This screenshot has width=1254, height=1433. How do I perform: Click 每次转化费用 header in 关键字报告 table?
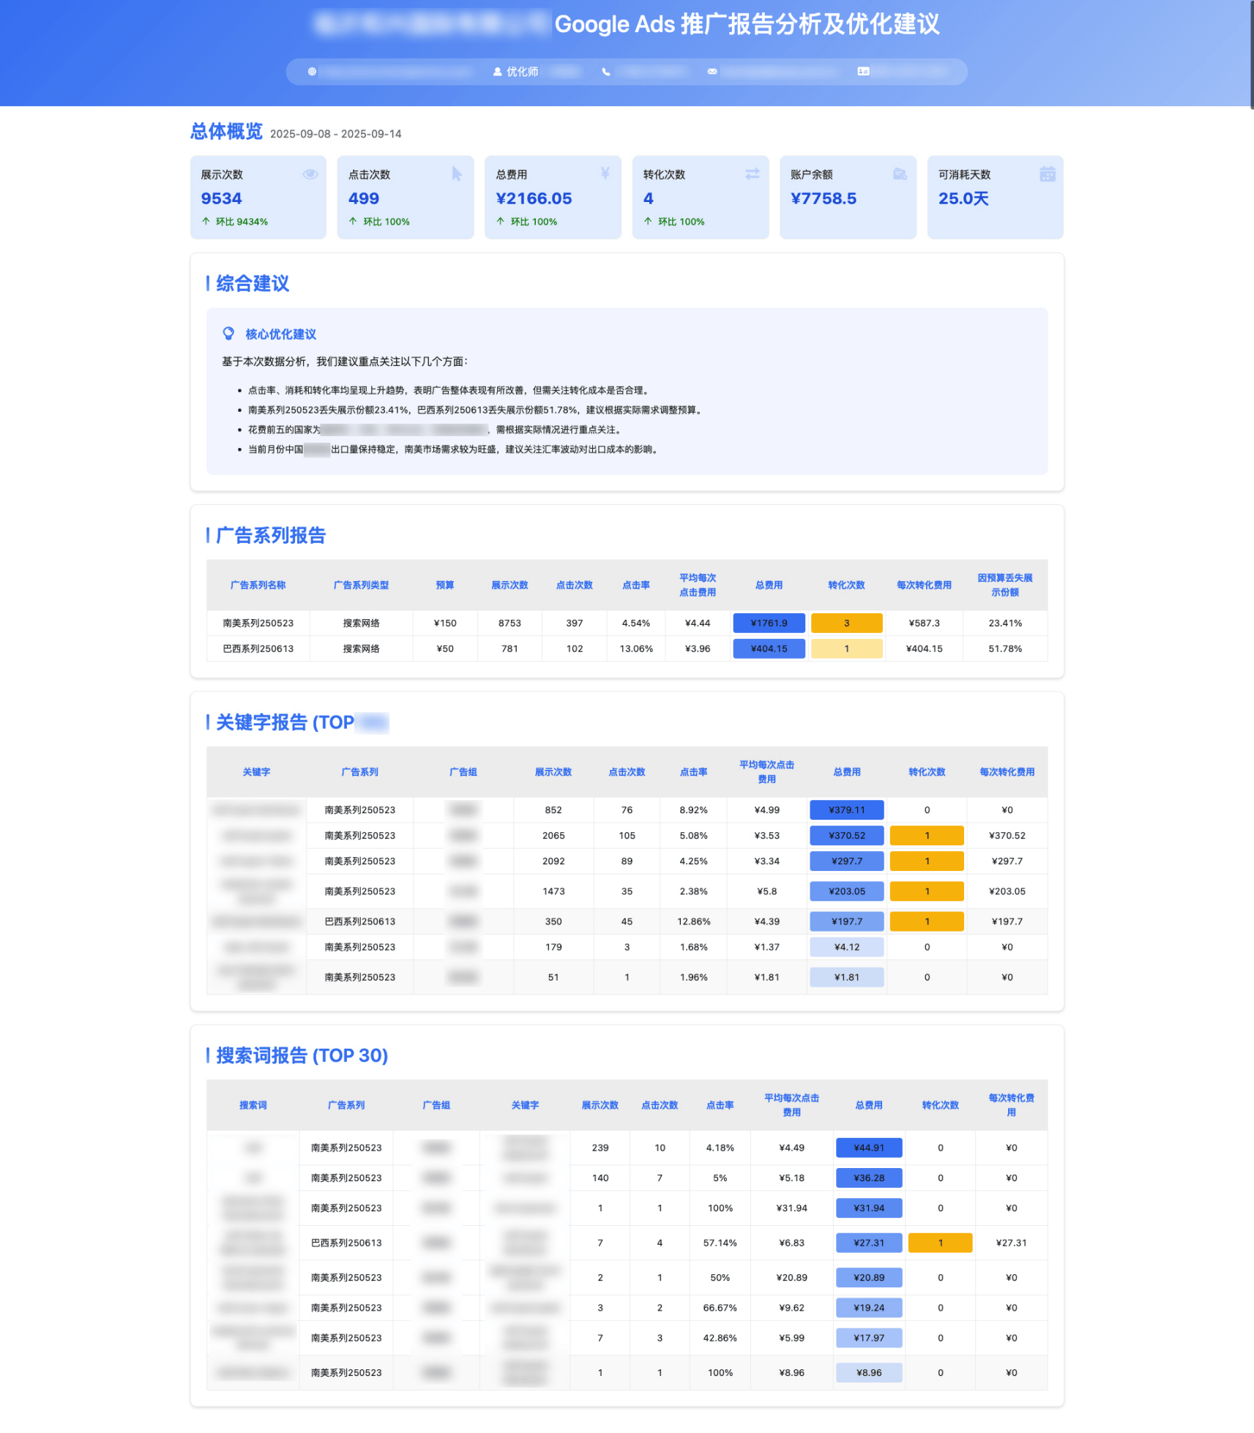(1007, 772)
